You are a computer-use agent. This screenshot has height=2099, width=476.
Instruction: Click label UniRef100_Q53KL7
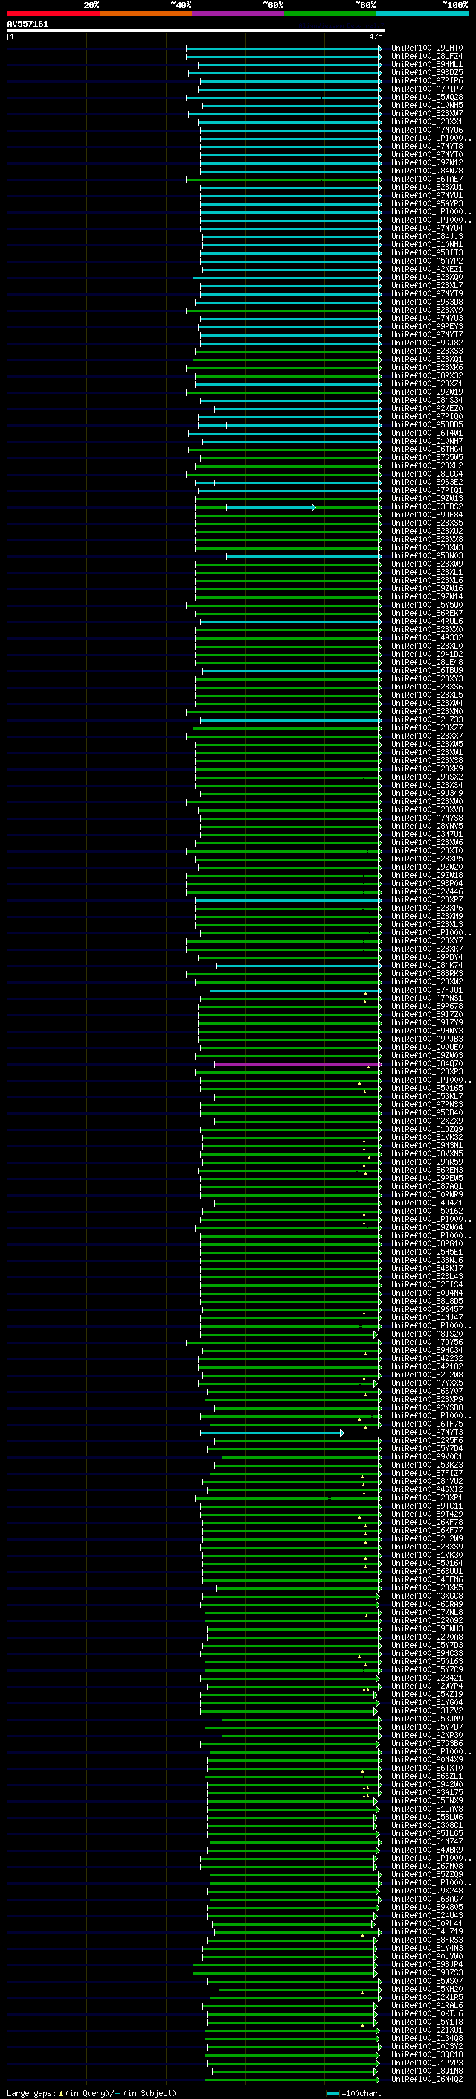coord(426,1097)
